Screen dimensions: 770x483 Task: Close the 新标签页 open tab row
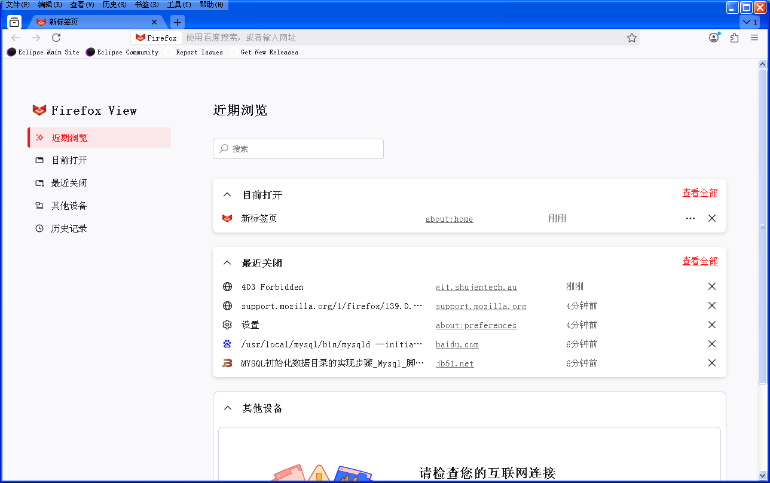pyautogui.click(x=712, y=218)
